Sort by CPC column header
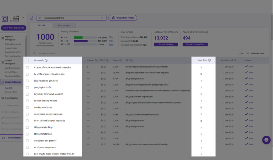Viewport: 273px width, 160px height. (x=102, y=60)
